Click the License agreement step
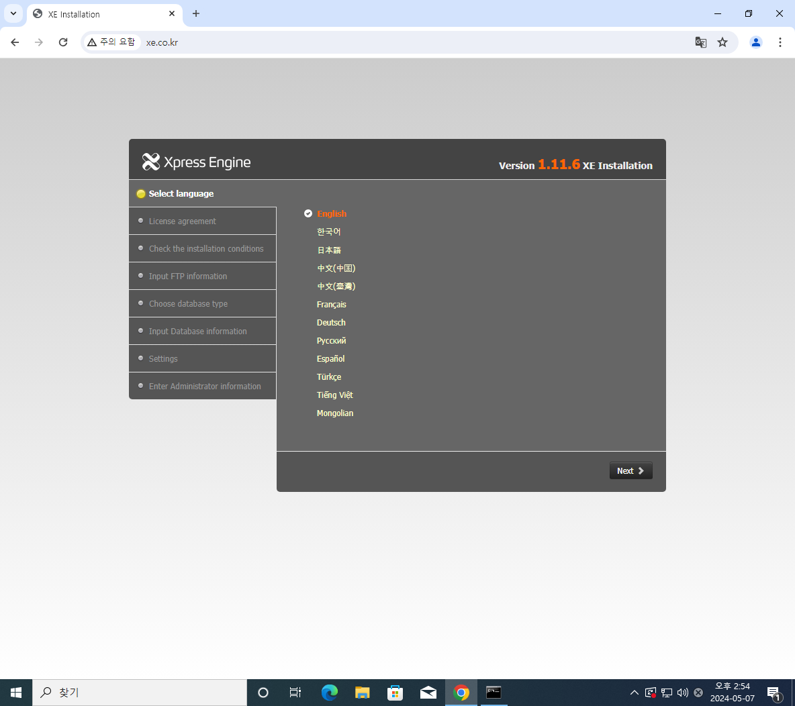795x706 pixels. point(202,221)
